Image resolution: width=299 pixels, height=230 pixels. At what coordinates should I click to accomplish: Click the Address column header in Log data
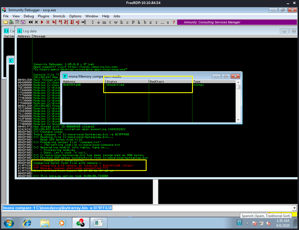pyautogui.click(x=24, y=36)
